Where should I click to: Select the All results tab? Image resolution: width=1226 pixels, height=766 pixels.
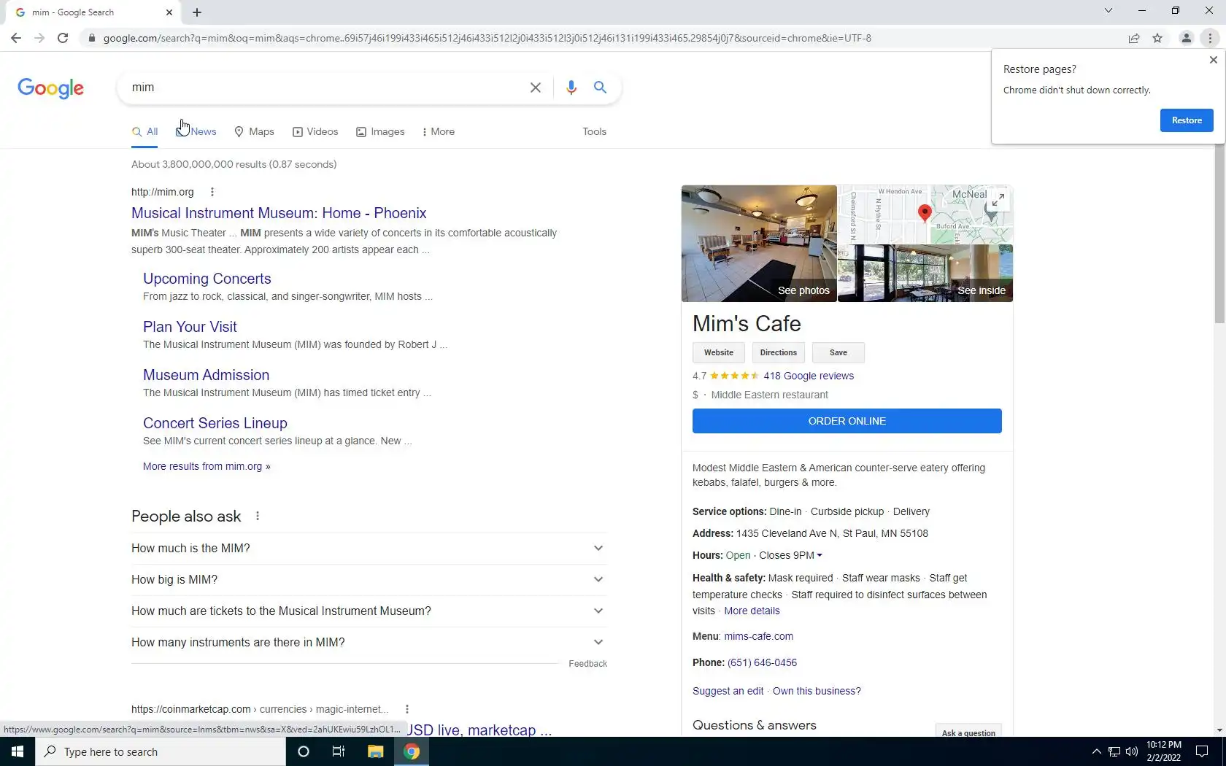pyautogui.click(x=145, y=132)
